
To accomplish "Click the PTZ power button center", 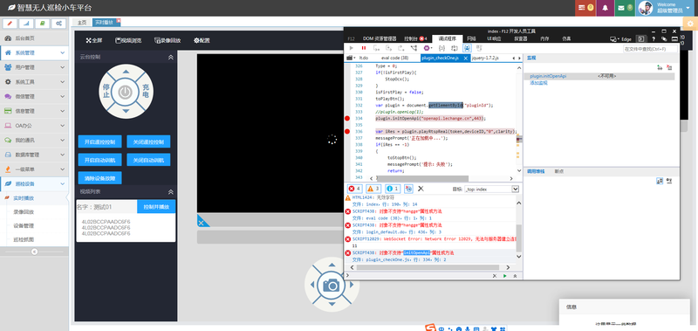I will click(126, 93).
